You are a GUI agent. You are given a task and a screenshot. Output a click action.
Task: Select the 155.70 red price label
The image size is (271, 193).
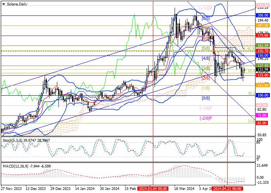point(262,51)
